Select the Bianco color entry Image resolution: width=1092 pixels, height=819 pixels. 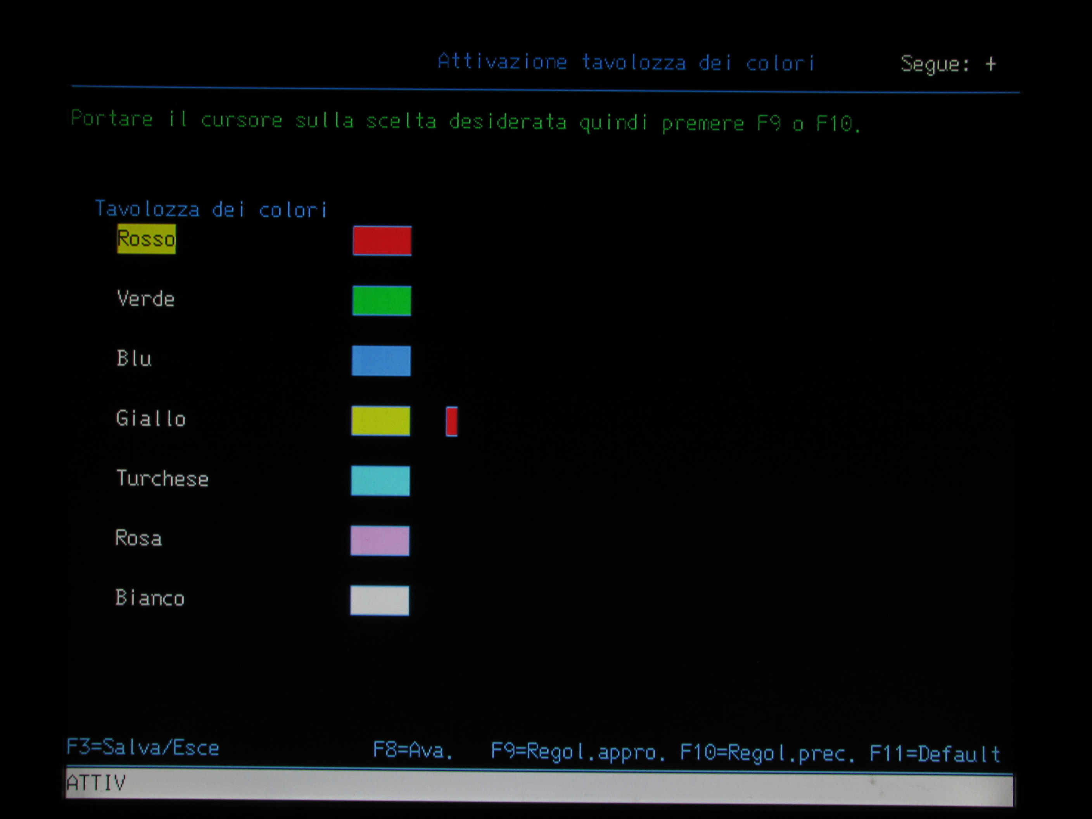(150, 598)
